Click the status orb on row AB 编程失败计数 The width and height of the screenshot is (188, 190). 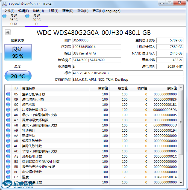click(x=8, y=141)
